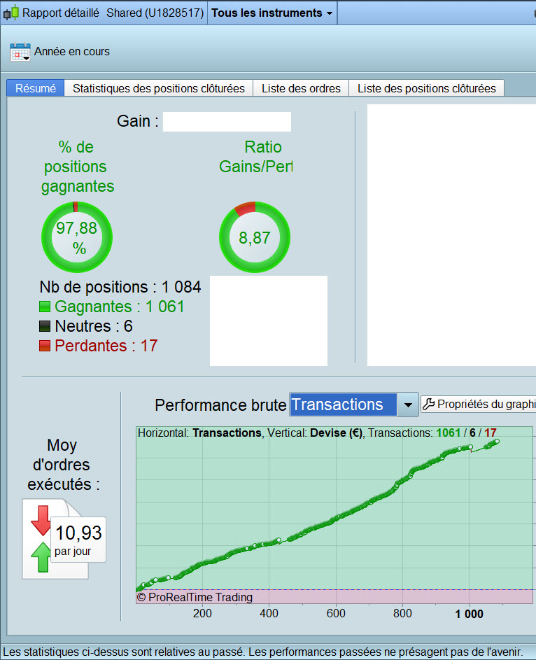This screenshot has height=660, width=536.
Task: Switch to Statistiques des positions clôturées tab
Action: [x=159, y=88]
